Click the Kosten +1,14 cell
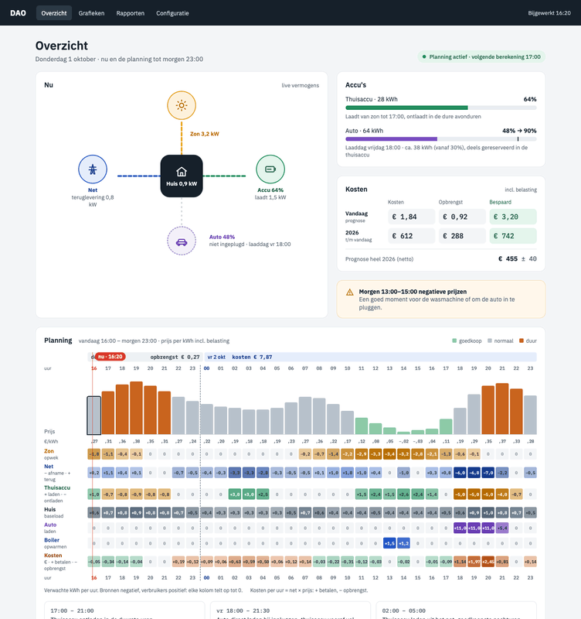The image size is (581, 619). pyautogui.click(x=460, y=562)
